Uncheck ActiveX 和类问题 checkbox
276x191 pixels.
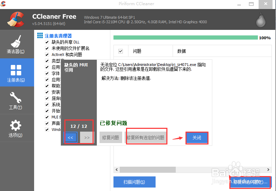click(x=47, y=55)
